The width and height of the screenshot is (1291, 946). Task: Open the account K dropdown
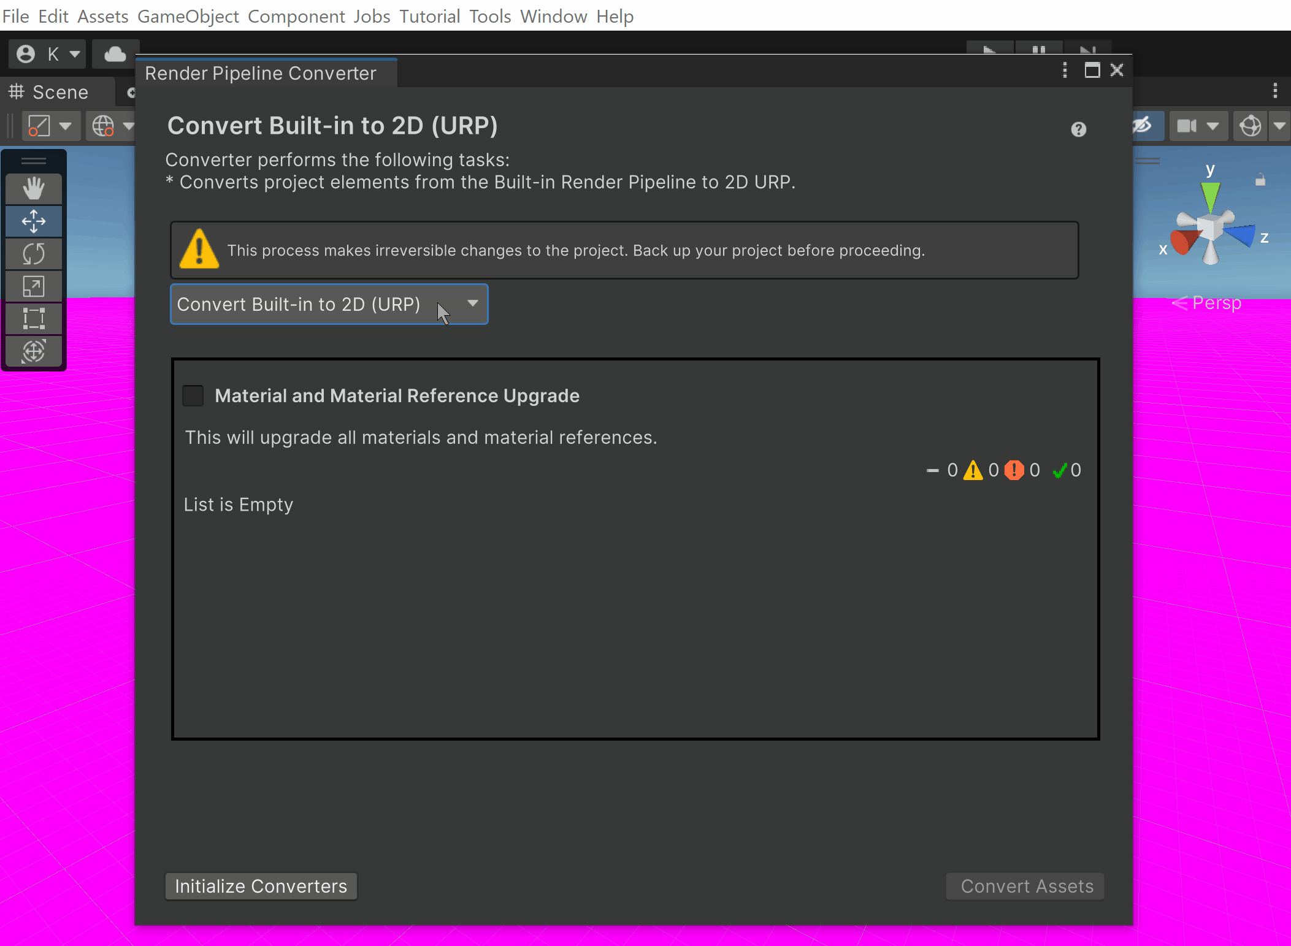47,55
